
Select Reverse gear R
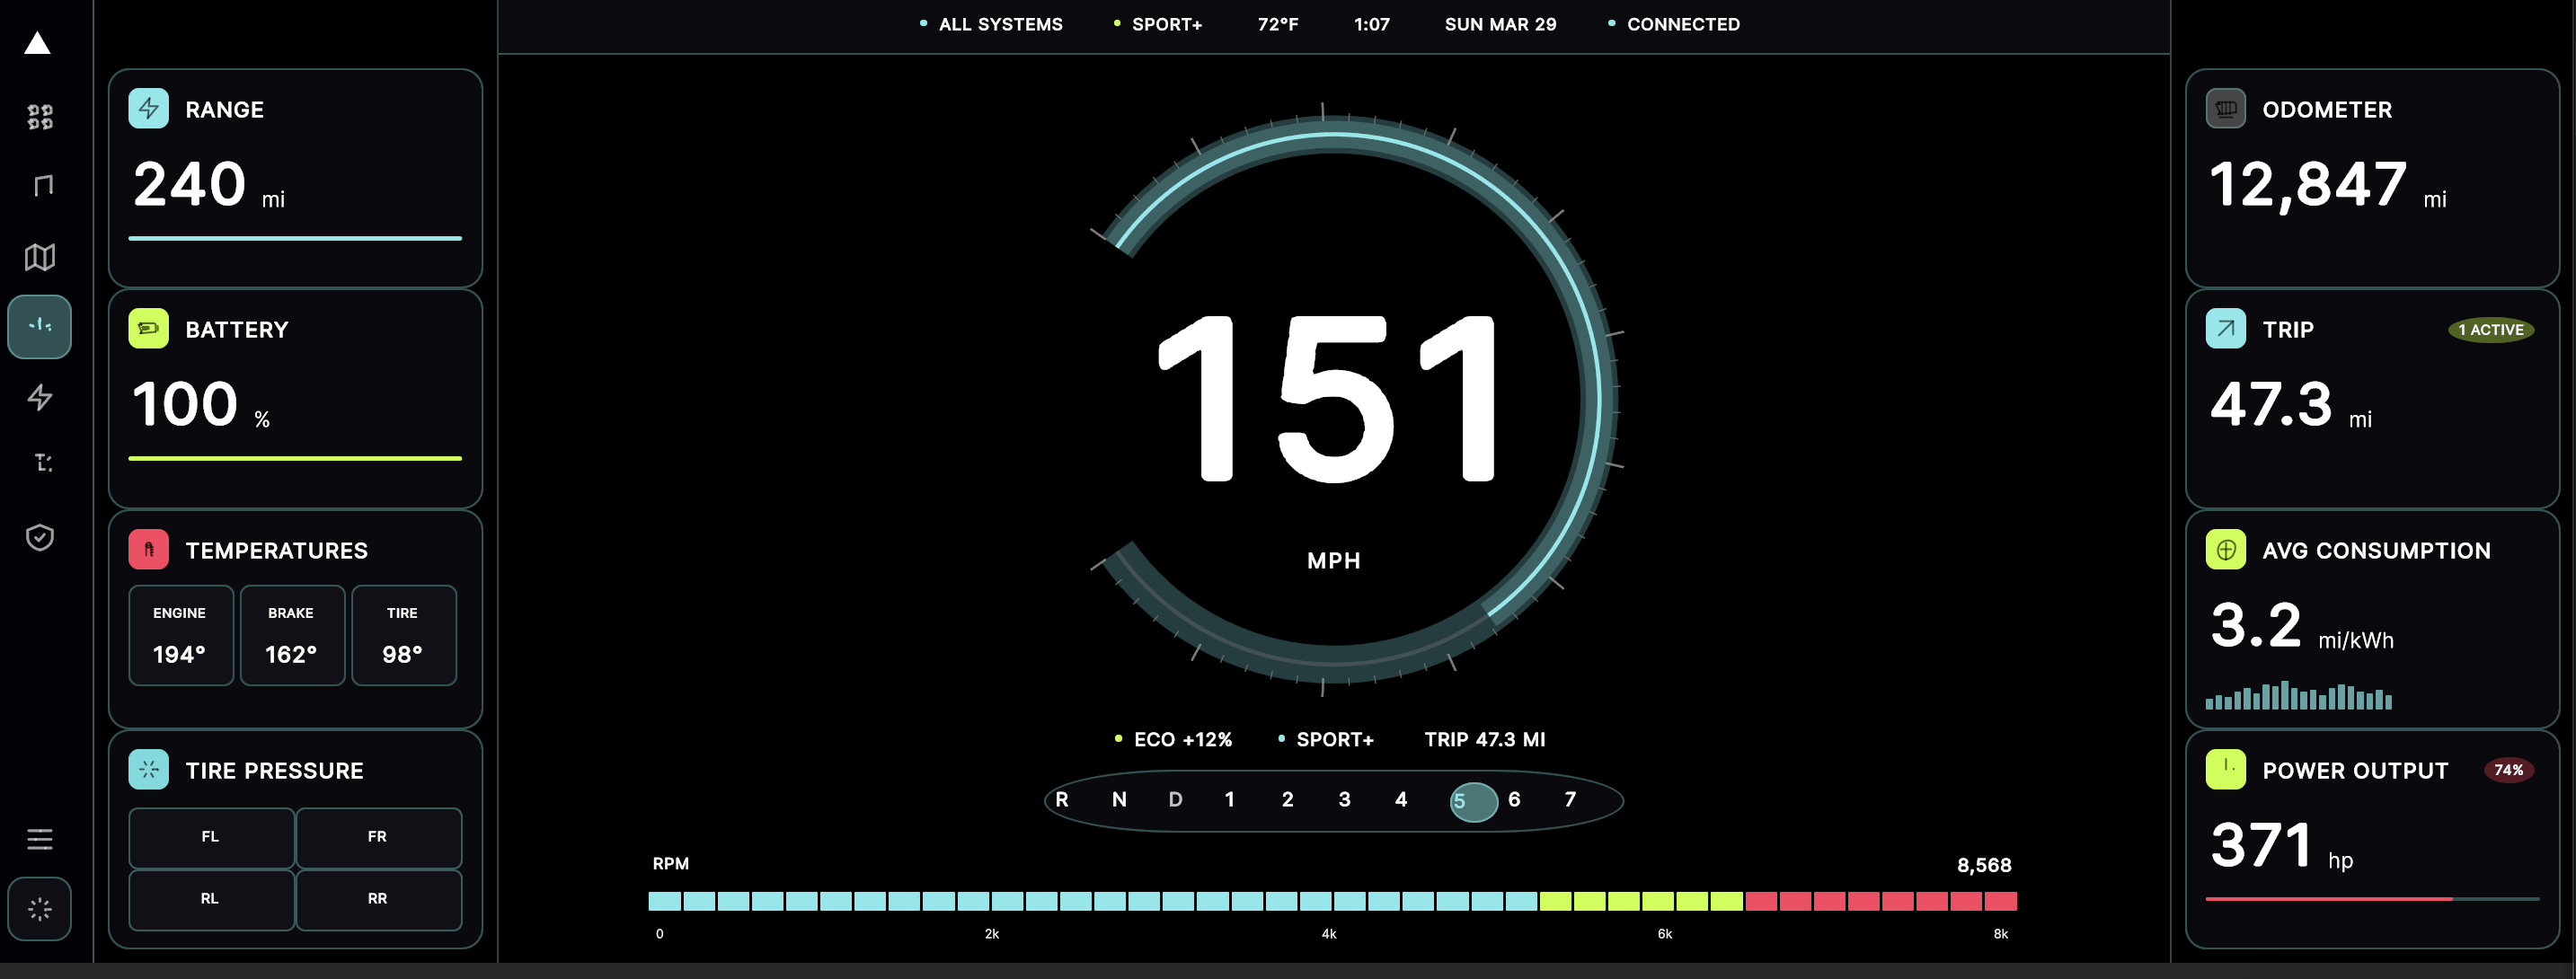(x=1062, y=800)
